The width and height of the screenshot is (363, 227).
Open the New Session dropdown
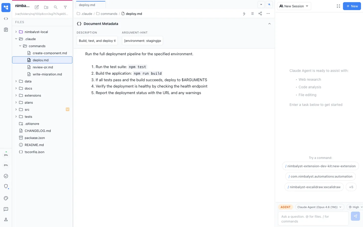tap(294, 6)
